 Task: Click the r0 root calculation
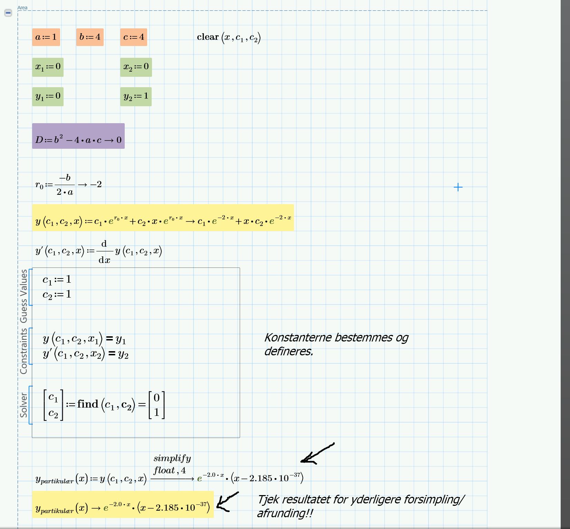[68, 184]
